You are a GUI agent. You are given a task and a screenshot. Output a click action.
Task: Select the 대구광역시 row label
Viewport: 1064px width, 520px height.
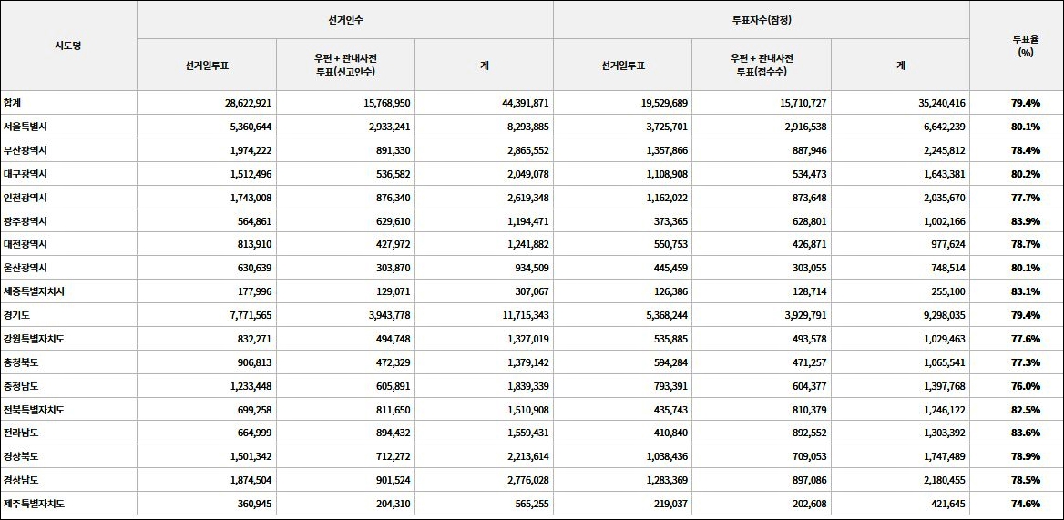click(26, 174)
